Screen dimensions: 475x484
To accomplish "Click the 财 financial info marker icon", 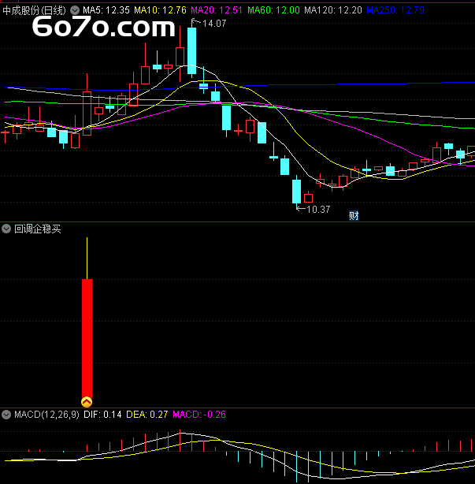I will pyautogui.click(x=354, y=215).
